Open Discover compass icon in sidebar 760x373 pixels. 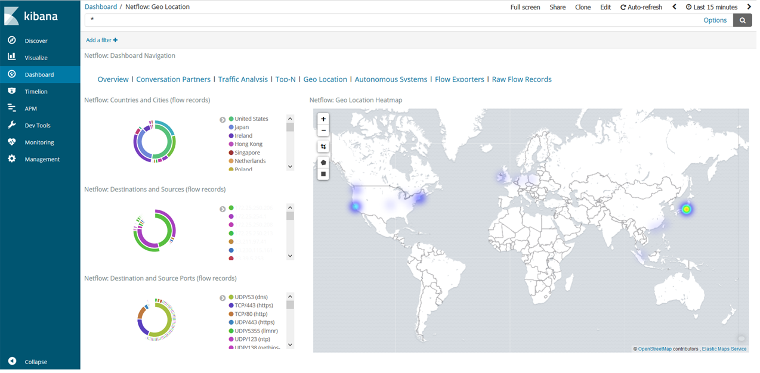[11, 41]
